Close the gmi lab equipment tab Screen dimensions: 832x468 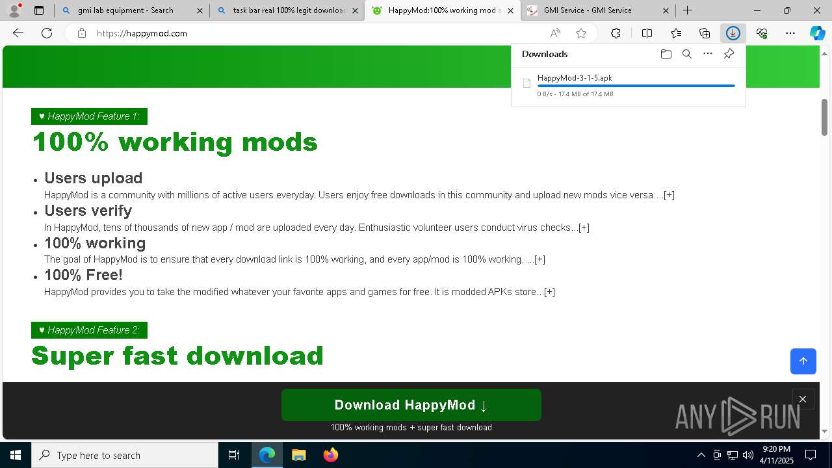pos(200,10)
